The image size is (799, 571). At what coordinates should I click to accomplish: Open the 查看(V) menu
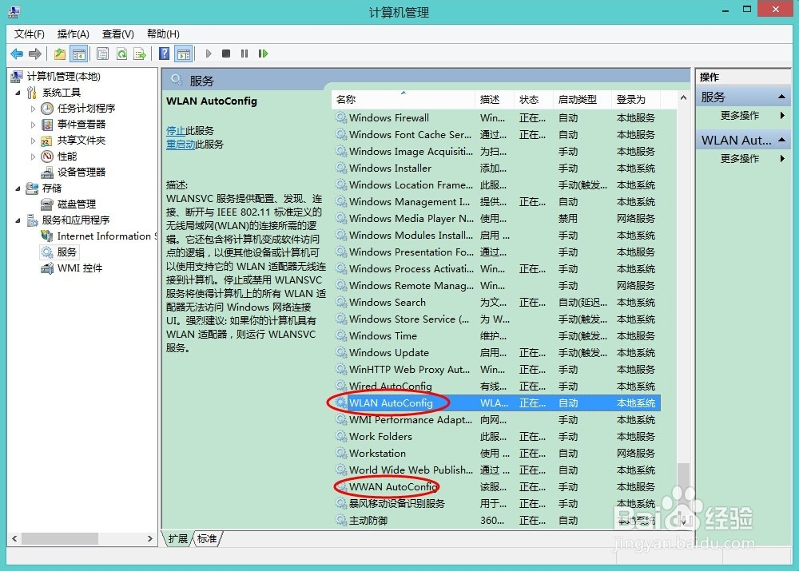pyautogui.click(x=117, y=34)
